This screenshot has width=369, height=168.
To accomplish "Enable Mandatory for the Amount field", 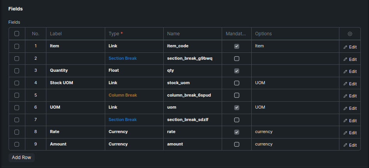I will tap(237, 144).
